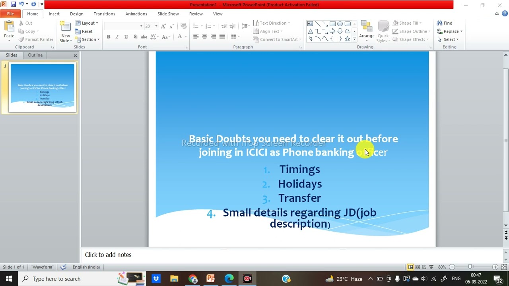Select the Rectangle shape
The height and width of the screenshot is (286, 509).
[333, 23]
